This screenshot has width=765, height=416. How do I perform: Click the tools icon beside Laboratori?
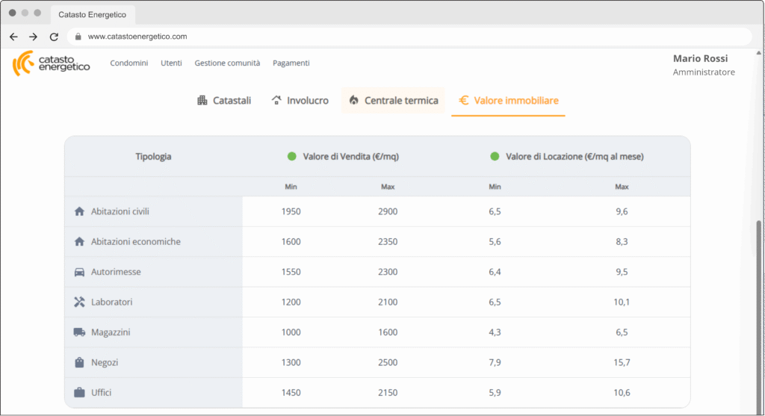(80, 302)
